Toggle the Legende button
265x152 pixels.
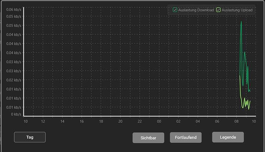point(228,137)
